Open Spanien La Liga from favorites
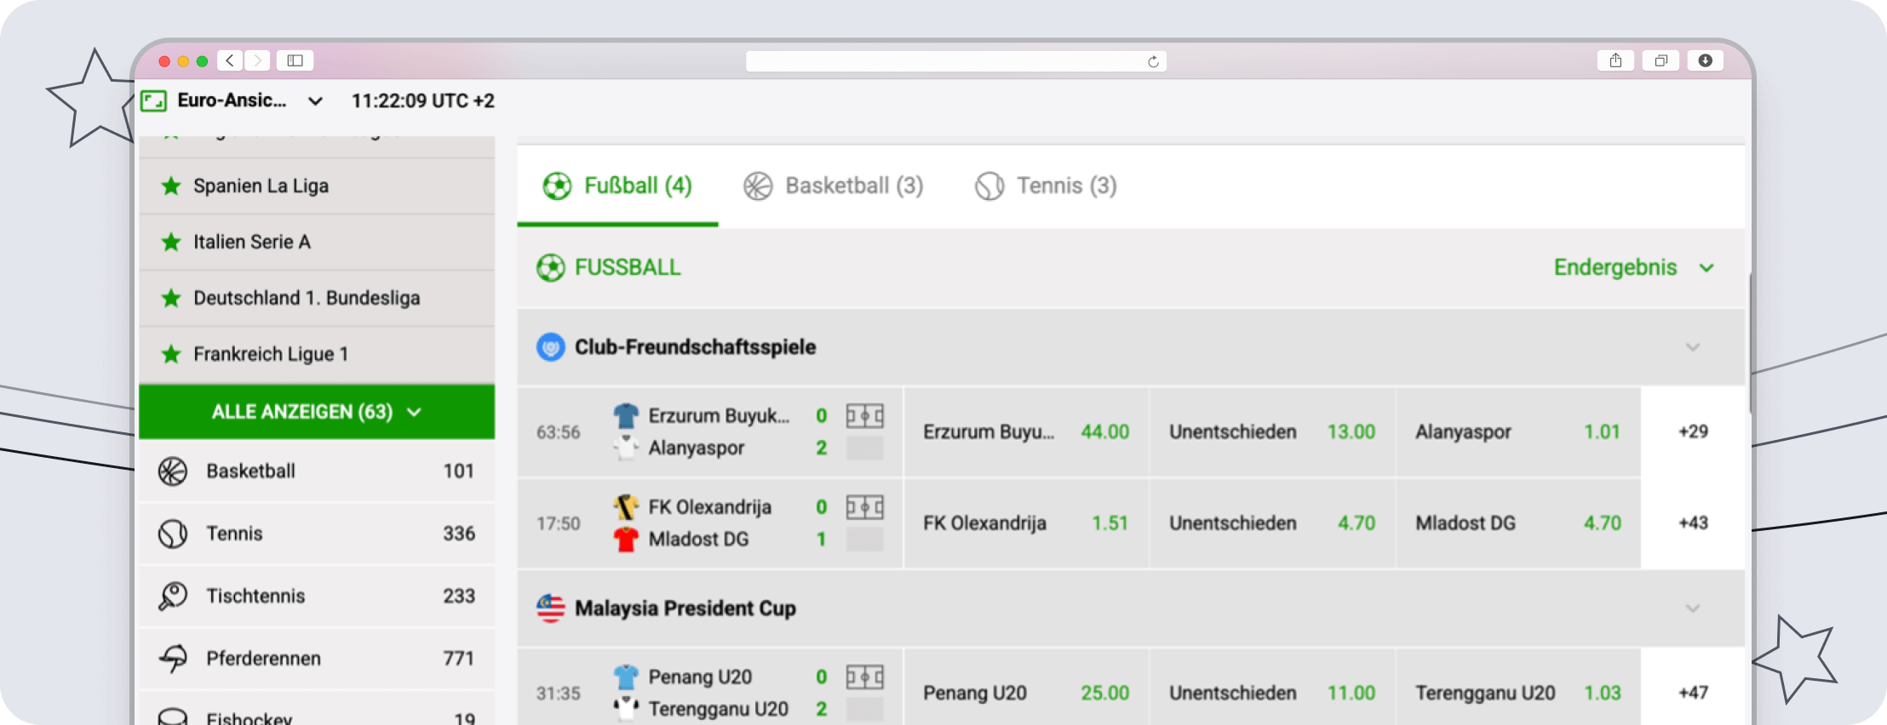The width and height of the screenshot is (1887, 725). click(317, 186)
